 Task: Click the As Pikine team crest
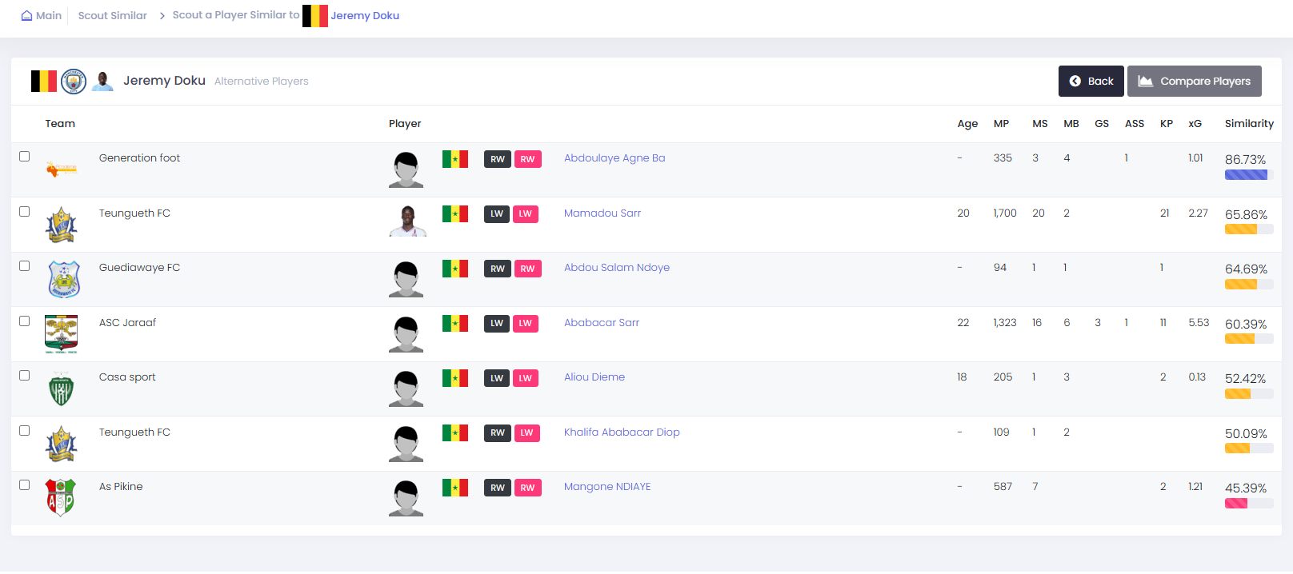(61, 497)
